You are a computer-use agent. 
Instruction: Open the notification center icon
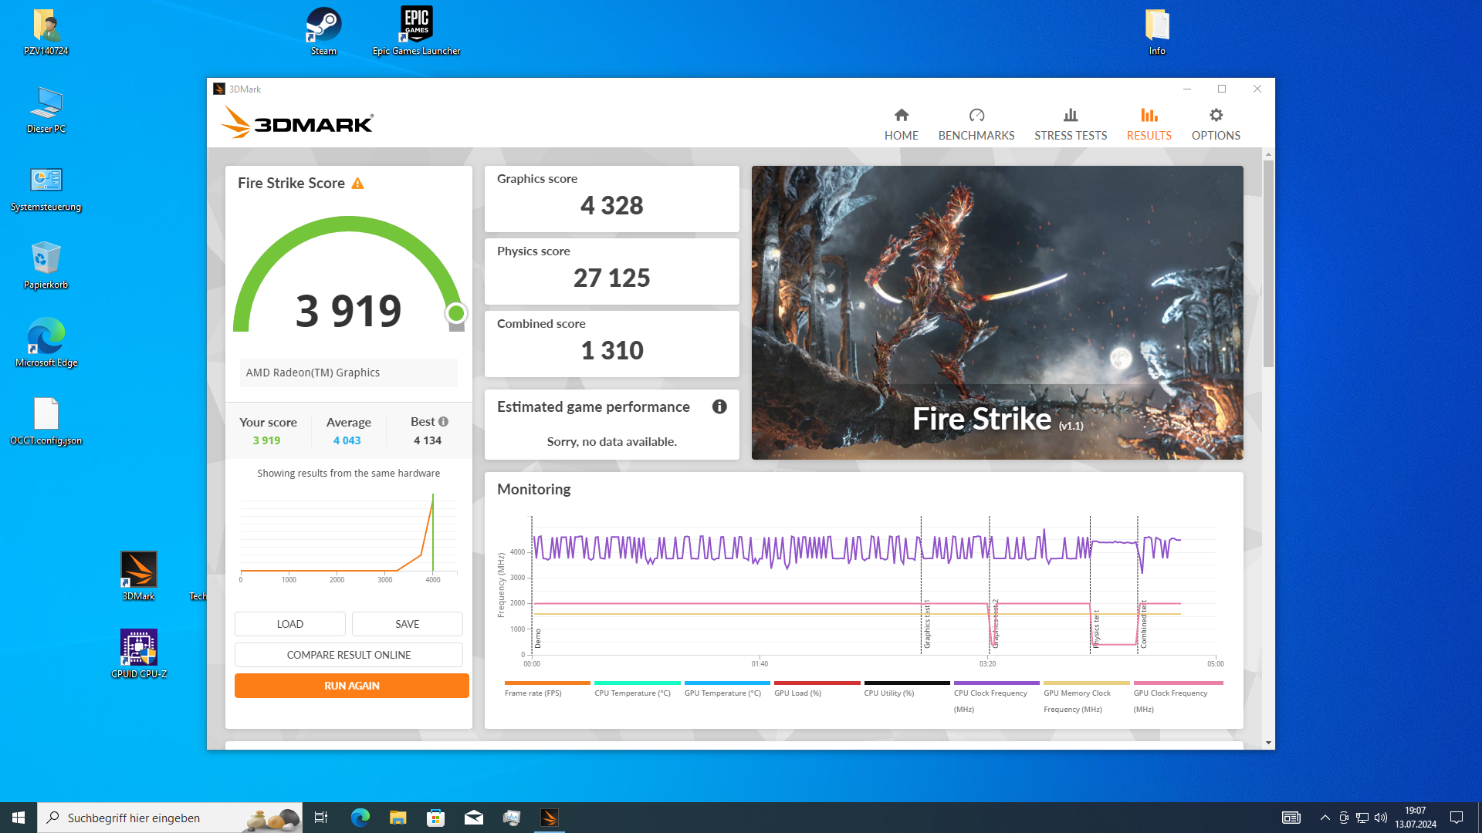click(1457, 818)
